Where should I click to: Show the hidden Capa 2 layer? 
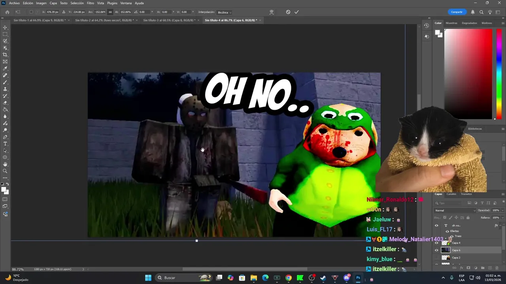(x=436, y=258)
